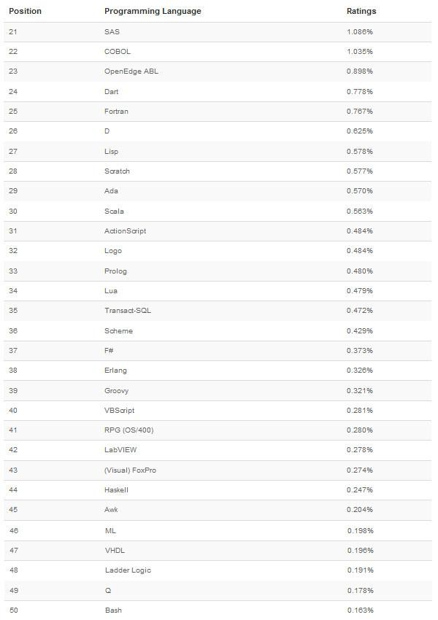Image resolution: width=438 pixels, height=620 pixels.
Task: Click the Bash entry at position 50
Action: pos(113,610)
